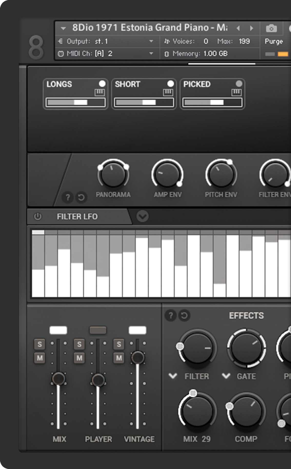This screenshot has width=291, height=469.
Task: Toggle the FILTER LFO power button
Action: tap(38, 217)
